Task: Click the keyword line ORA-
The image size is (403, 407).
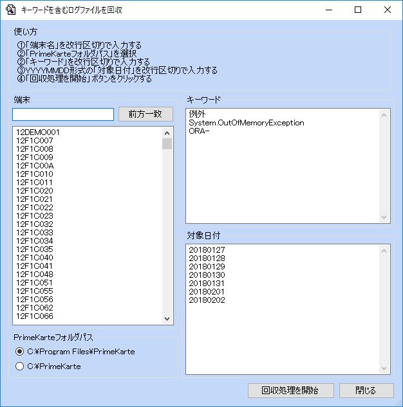Action: tap(199, 131)
